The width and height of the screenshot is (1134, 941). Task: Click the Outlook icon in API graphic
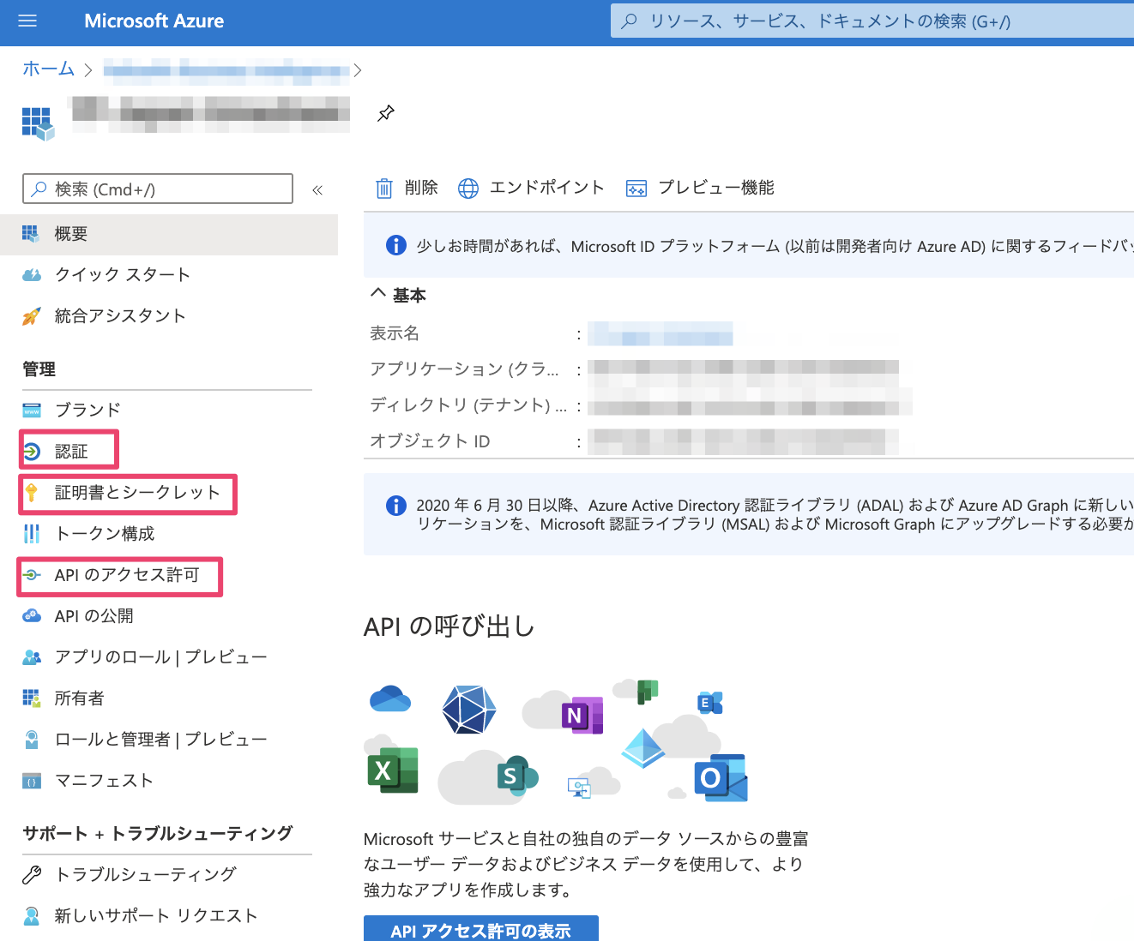pyautogui.click(x=721, y=777)
